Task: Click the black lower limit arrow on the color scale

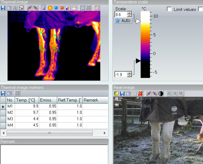Action: 138,61
